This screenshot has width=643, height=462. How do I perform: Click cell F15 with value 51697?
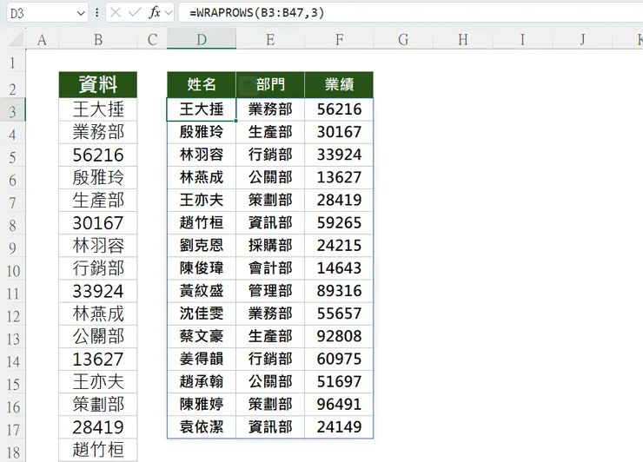pos(339,381)
